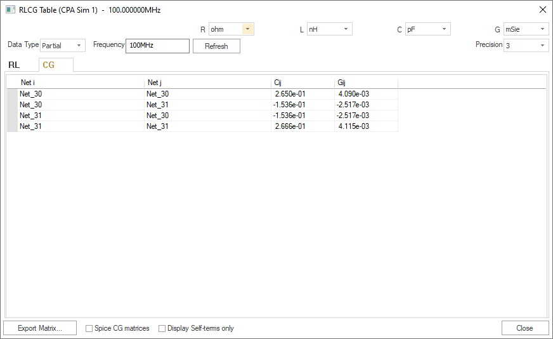Viewport: 553px width, 339px height.
Task: Switch to the RL tab
Action: point(14,65)
